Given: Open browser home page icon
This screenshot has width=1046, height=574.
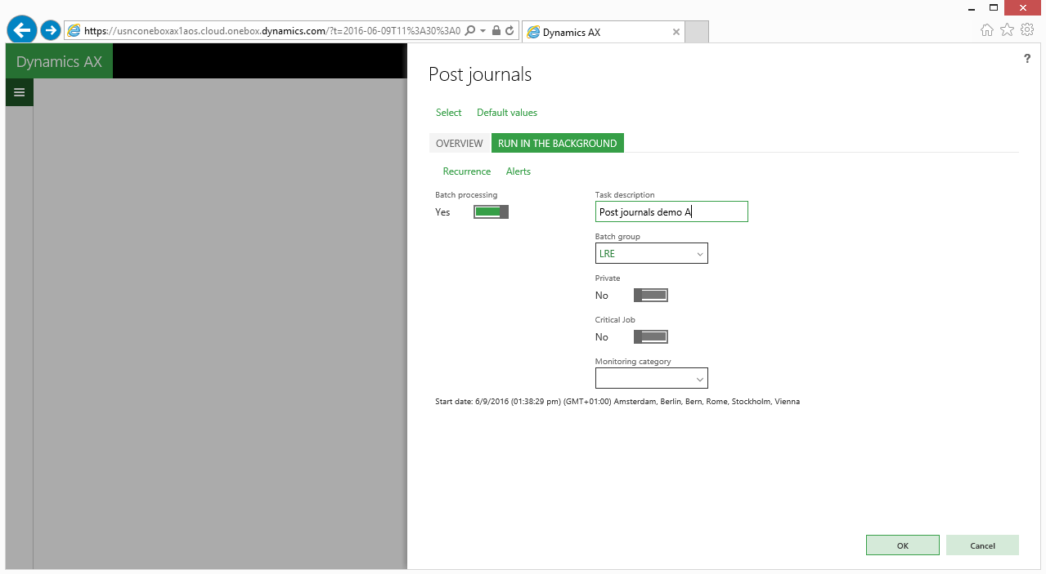Looking at the screenshot, I should (x=987, y=30).
